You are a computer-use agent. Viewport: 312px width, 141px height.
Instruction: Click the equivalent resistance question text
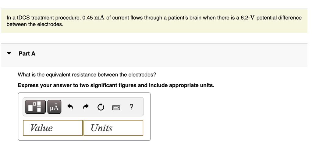(x=87, y=75)
